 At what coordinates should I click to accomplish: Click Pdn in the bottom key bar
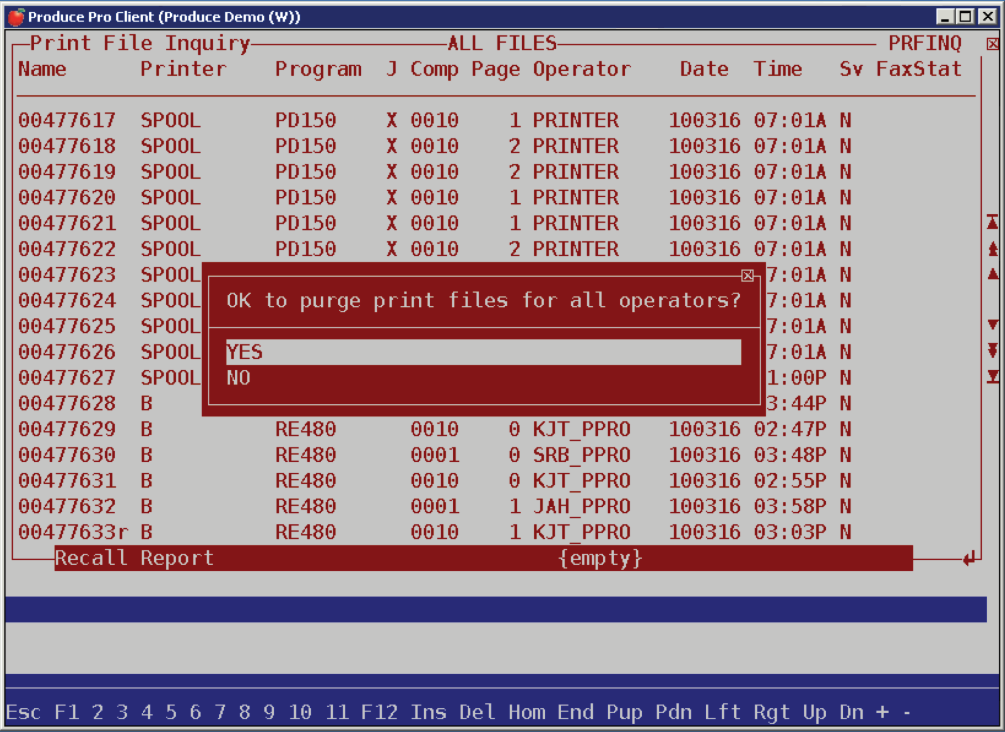point(673,712)
